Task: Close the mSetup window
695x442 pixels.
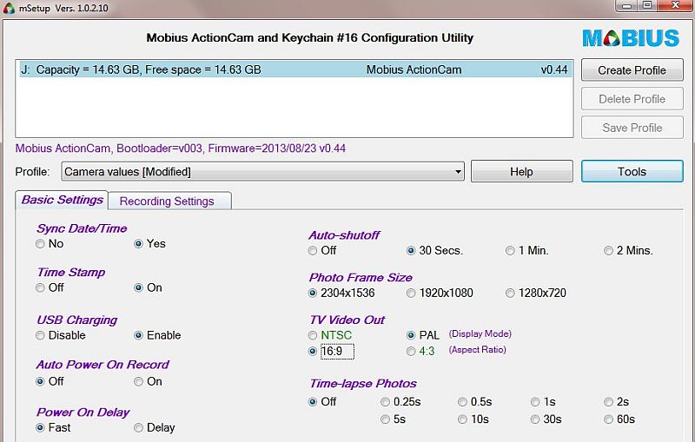Action: (676, 6)
